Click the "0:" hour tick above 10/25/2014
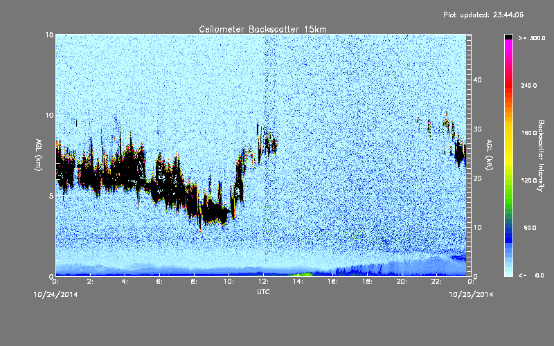The image size is (554, 346). point(471,282)
